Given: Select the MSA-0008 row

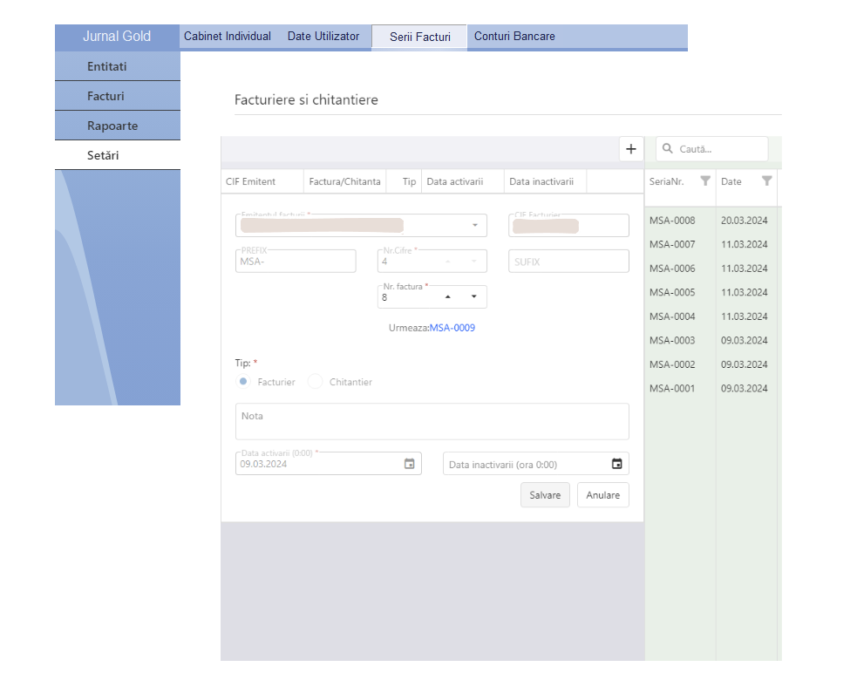Looking at the screenshot, I should click(x=711, y=221).
